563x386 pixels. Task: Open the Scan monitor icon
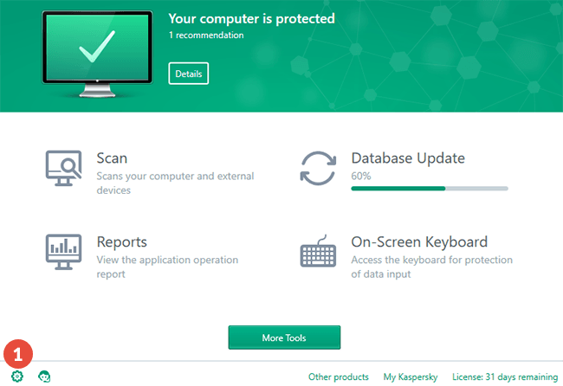[x=63, y=168]
